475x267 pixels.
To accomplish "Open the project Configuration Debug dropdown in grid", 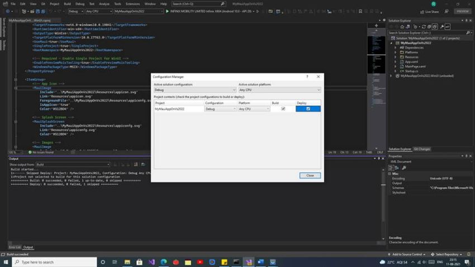I will [220, 109].
